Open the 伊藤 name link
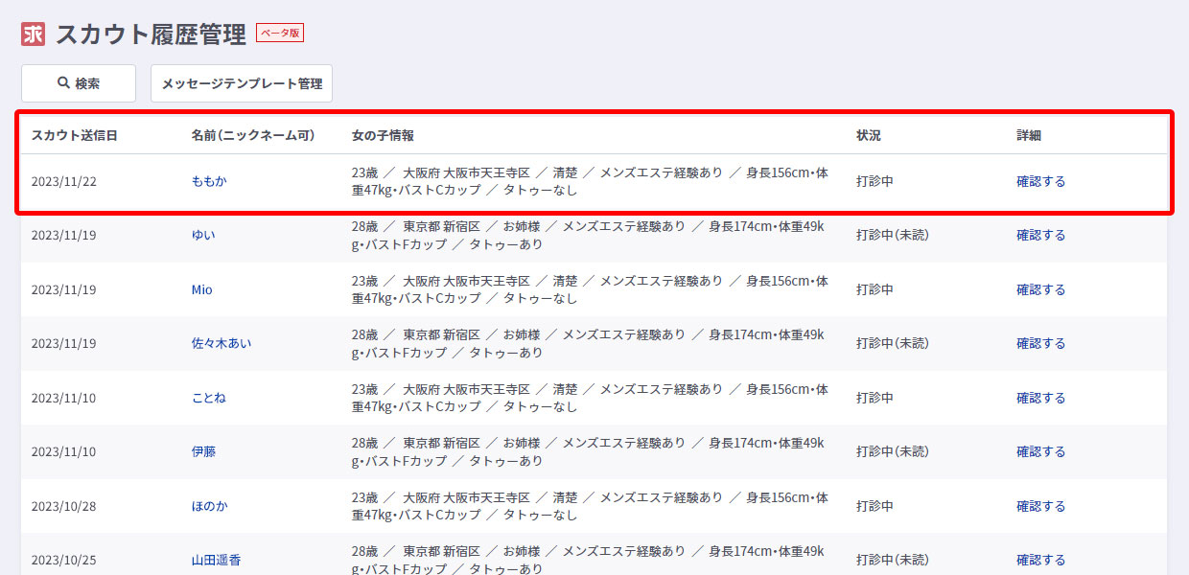The height and width of the screenshot is (575, 1189). [x=203, y=451]
